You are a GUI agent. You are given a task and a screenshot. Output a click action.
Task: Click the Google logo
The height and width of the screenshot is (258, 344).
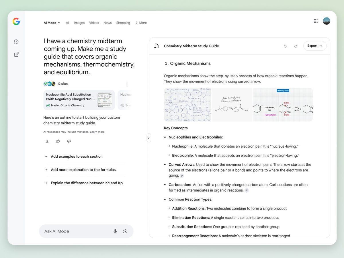click(x=16, y=21)
